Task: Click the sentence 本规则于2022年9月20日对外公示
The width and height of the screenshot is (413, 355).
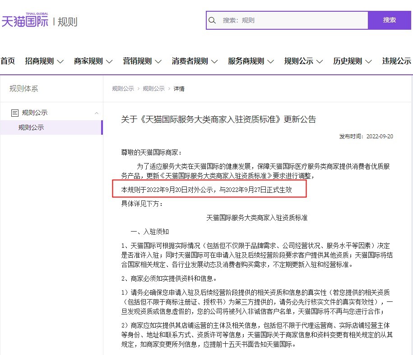Action: tap(167, 190)
